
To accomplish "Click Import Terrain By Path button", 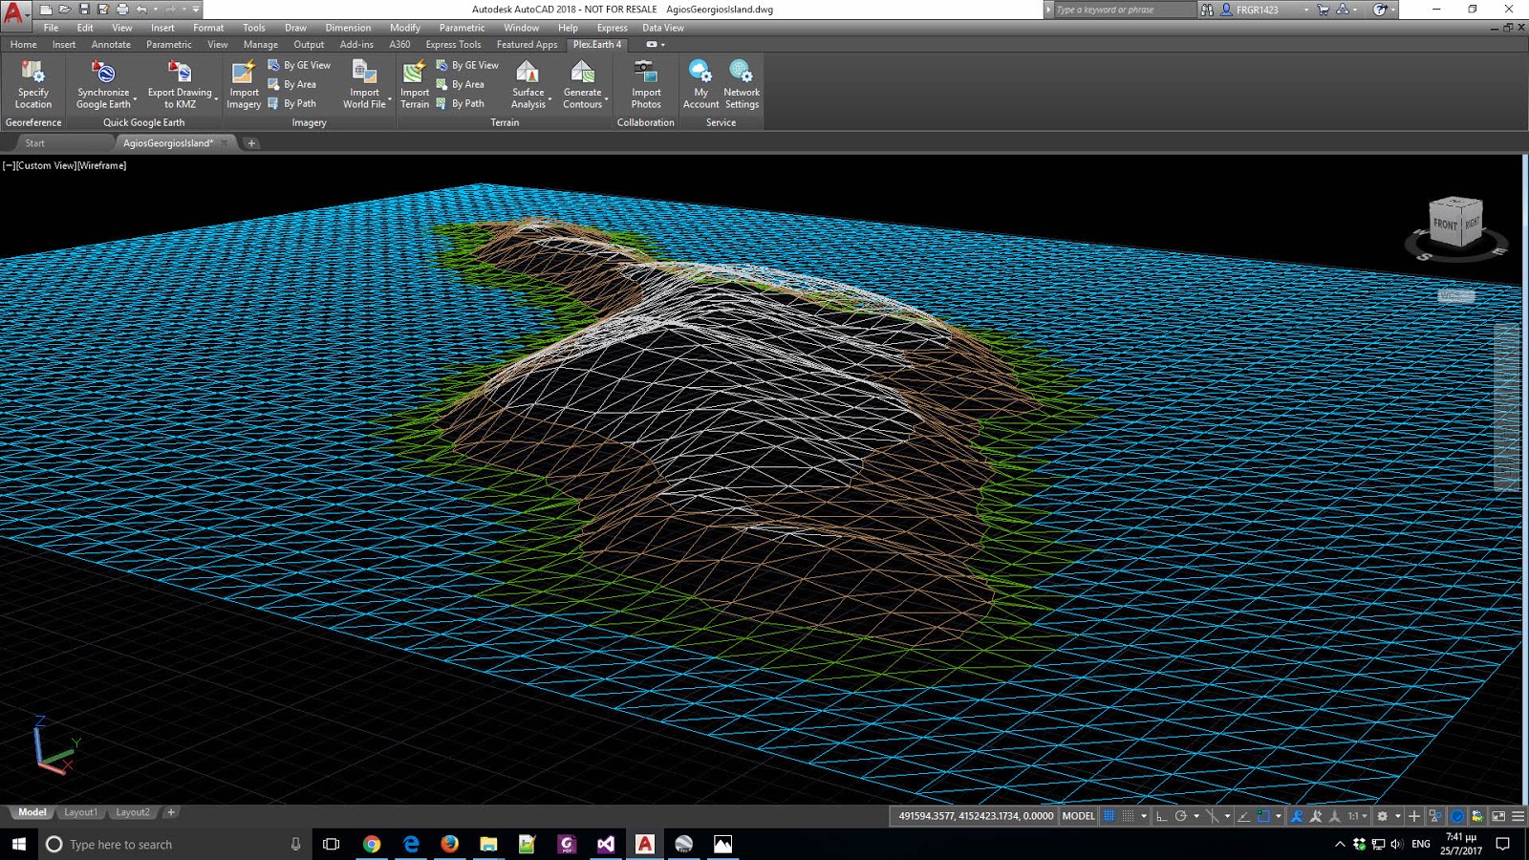I will click(x=467, y=103).
